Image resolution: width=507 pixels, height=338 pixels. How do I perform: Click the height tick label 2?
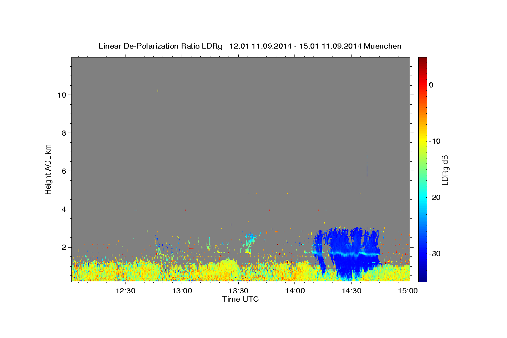[x=64, y=247]
